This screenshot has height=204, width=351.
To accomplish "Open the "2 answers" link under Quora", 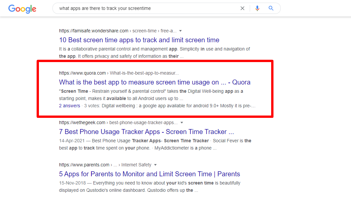I will click(x=69, y=106).
